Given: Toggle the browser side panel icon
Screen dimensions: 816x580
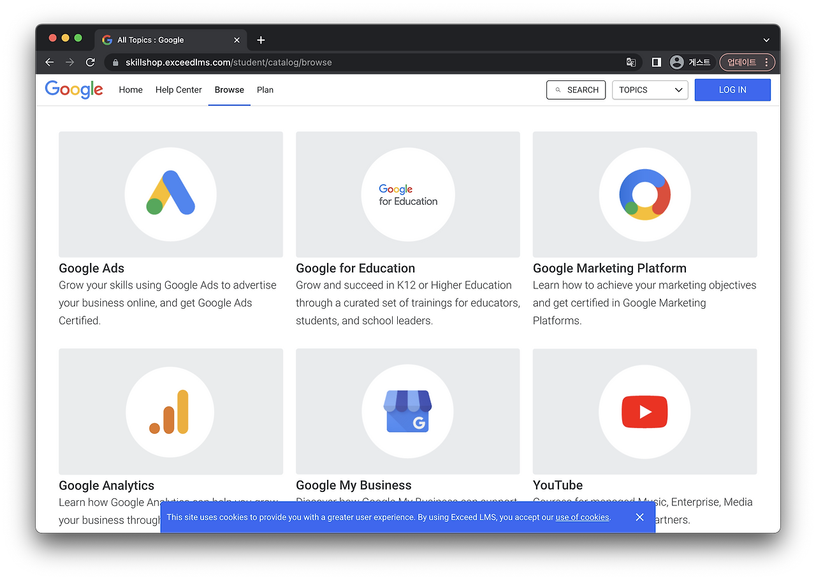Looking at the screenshot, I should pyautogui.click(x=656, y=62).
